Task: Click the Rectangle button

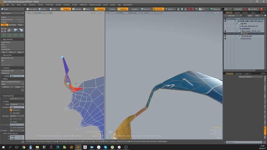Action: tap(12, 25)
